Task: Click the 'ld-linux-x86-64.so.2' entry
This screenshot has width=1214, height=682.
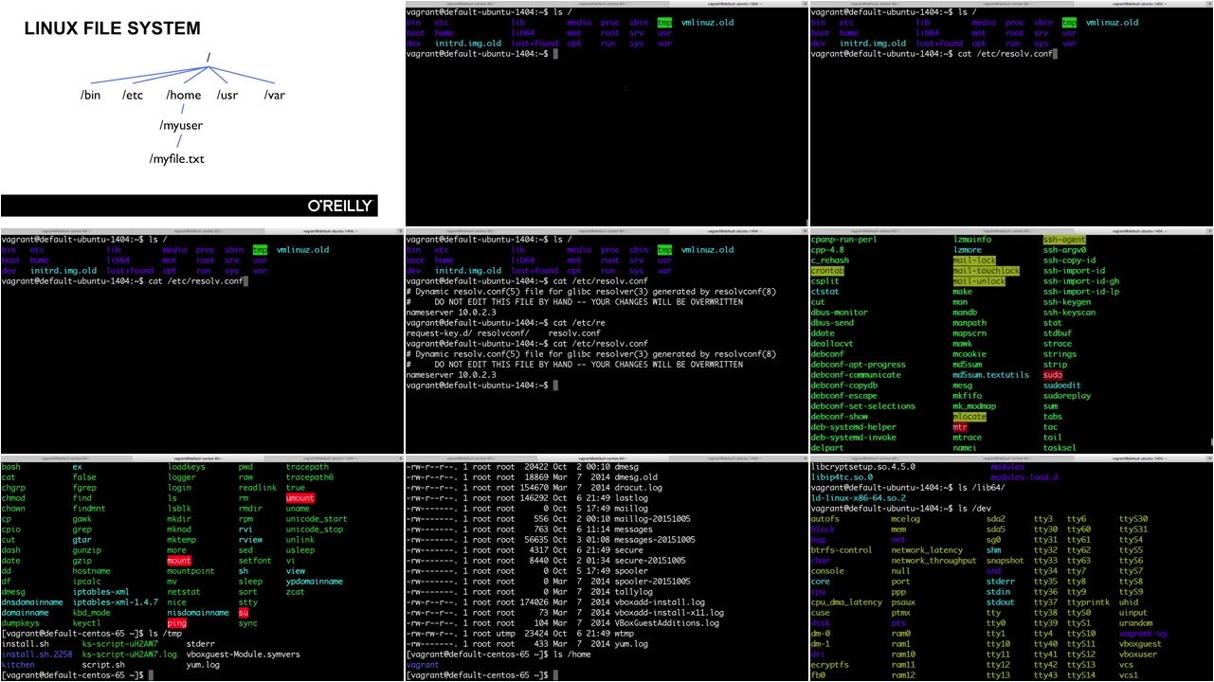Action: pyautogui.click(x=860, y=498)
